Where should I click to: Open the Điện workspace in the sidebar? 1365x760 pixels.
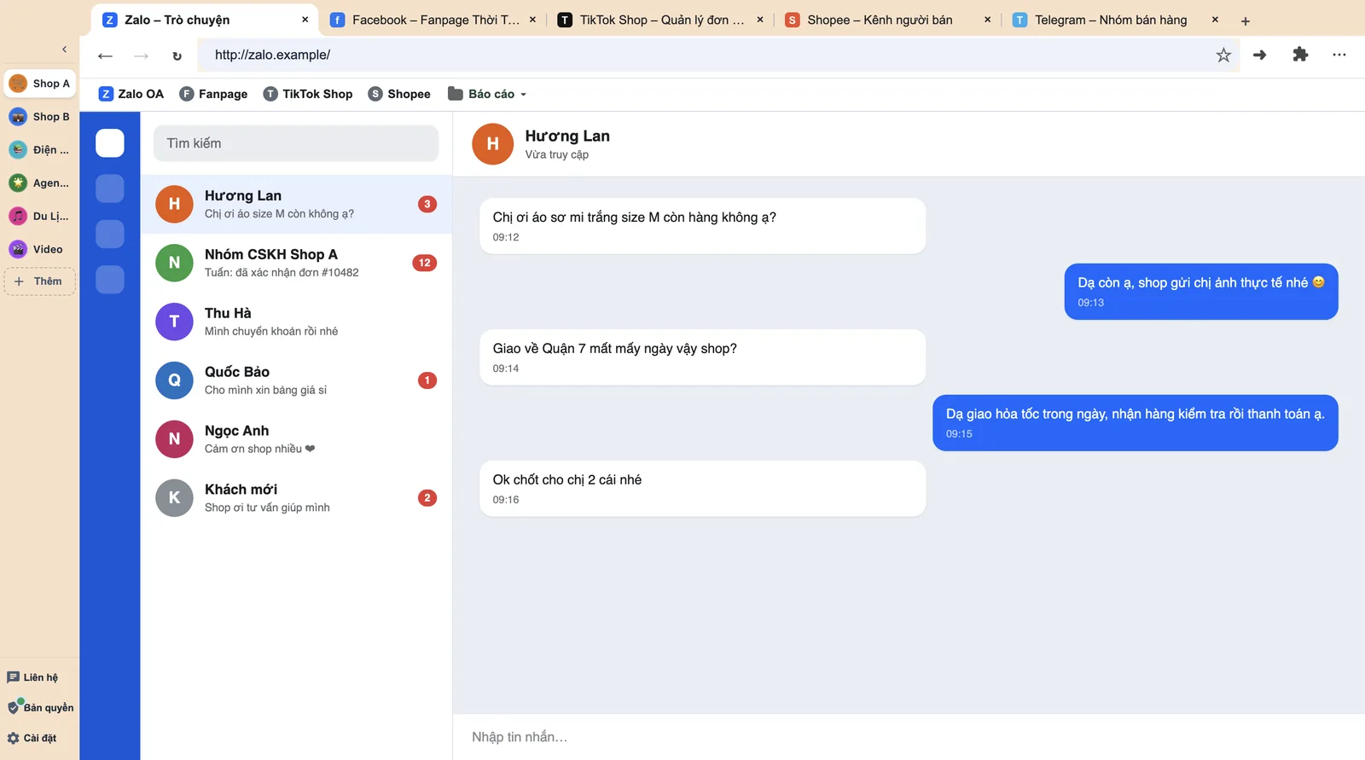(40, 150)
